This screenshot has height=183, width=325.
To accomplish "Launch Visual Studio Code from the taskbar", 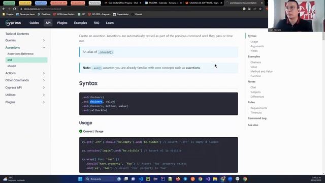I will (141, 179).
